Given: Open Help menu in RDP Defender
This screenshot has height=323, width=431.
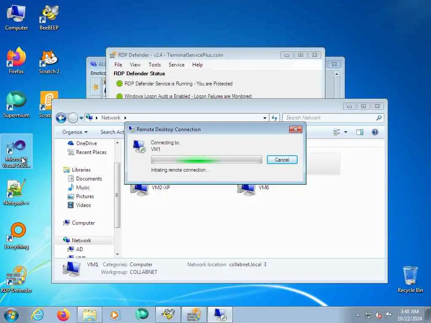Looking at the screenshot, I should click(x=197, y=64).
